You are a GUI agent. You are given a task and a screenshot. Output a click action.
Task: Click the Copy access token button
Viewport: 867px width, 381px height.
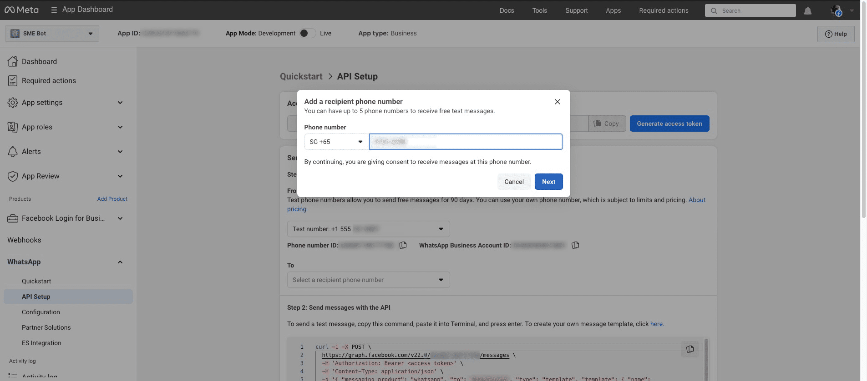click(607, 124)
